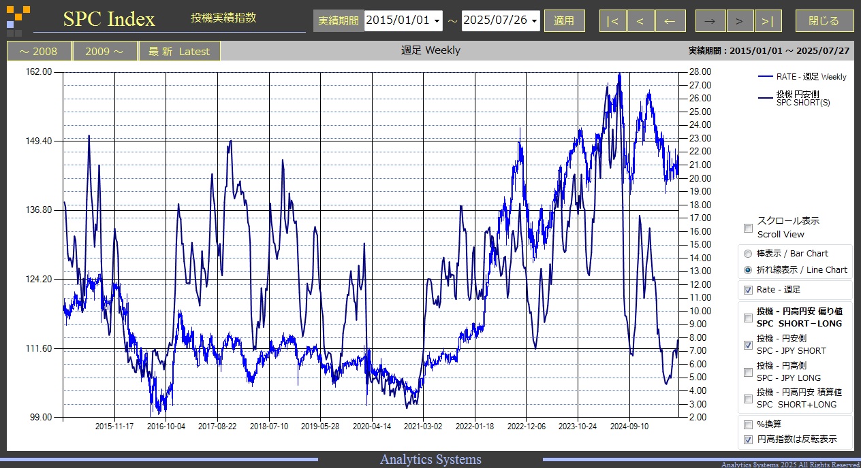The image size is (861, 468).
Task: Select the Bar Chart radio option
Action: (749, 254)
